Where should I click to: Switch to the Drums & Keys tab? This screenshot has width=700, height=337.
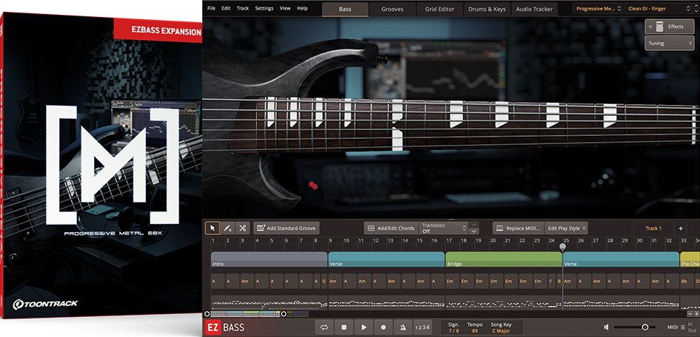coord(487,9)
